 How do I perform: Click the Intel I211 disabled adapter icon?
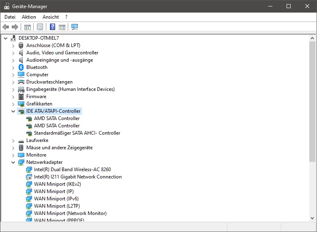(29, 177)
